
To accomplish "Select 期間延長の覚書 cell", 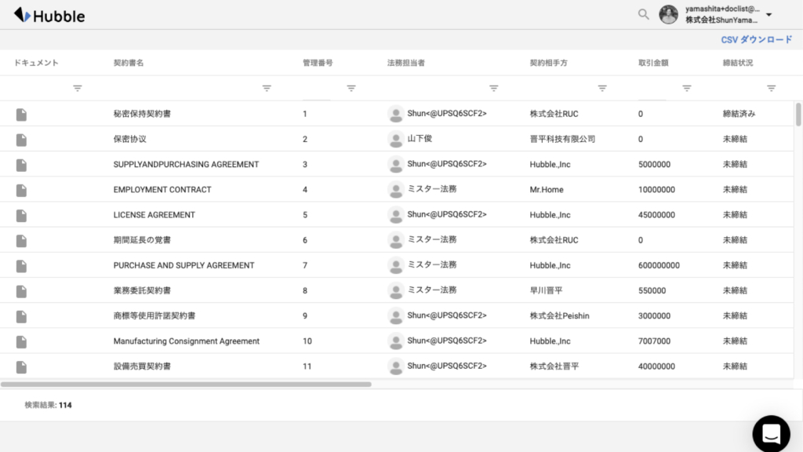I will coord(142,240).
